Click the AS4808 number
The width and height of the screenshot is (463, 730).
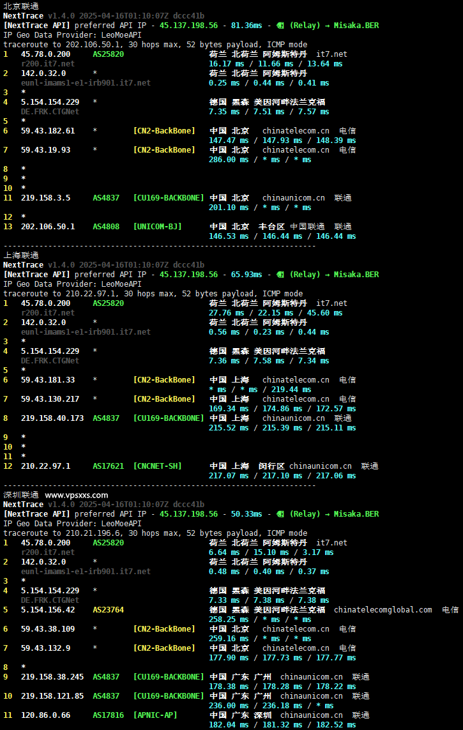pos(106,227)
